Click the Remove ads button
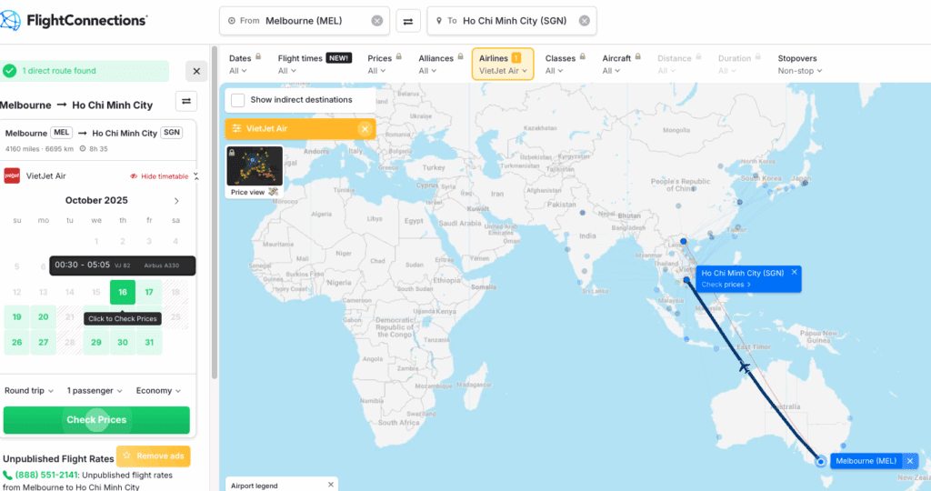 coord(154,456)
